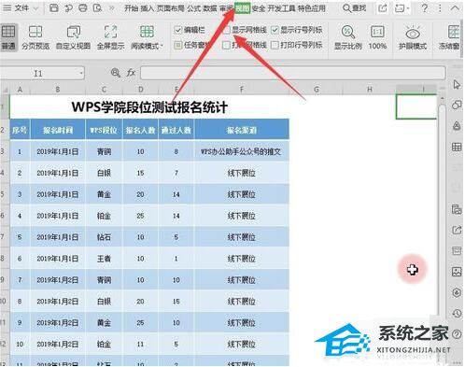Click the print preview icon
This screenshot has height=367, width=465.
pos(98,8)
